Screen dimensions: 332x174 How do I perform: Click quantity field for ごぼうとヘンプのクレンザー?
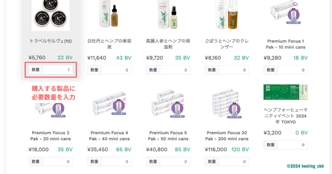[x=234, y=70]
